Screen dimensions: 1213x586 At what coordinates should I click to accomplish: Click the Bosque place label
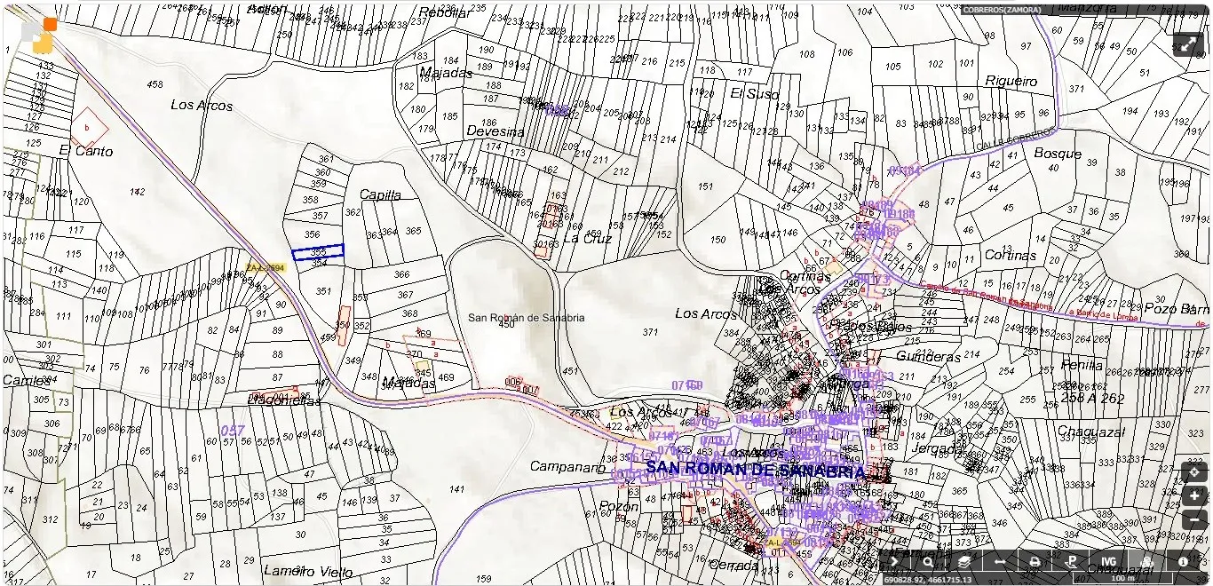(1058, 154)
